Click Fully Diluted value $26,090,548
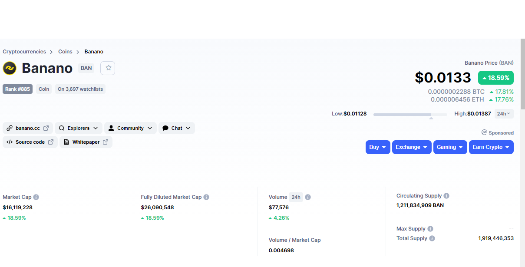 pyautogui.click(x=157, y=208)
